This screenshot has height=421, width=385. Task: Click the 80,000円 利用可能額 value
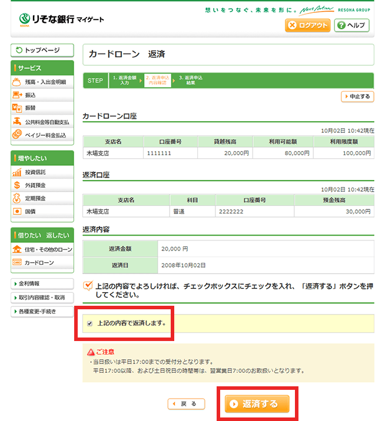tap(297, 153)
